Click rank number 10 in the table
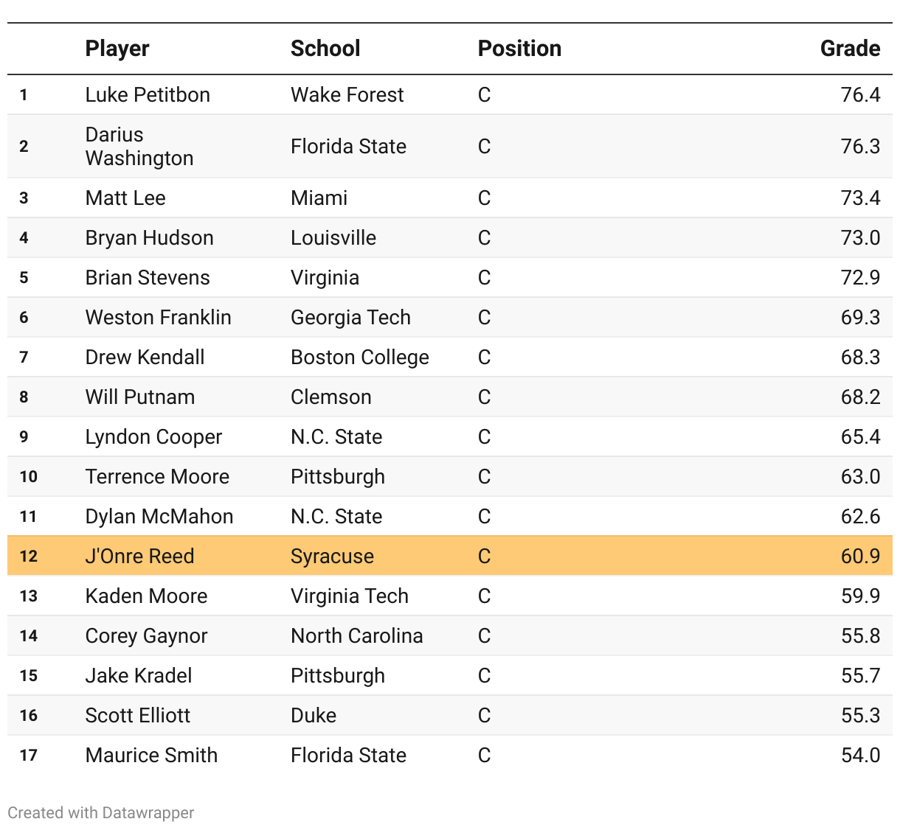This screenshot has height=830, width=900. (29, 476)
